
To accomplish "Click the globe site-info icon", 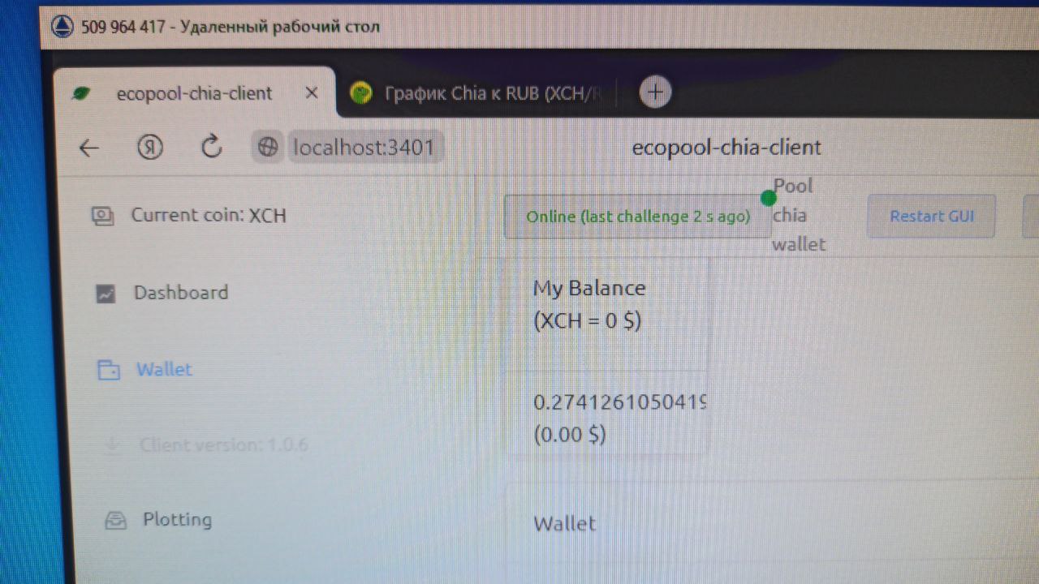I will tap(268, 147).
